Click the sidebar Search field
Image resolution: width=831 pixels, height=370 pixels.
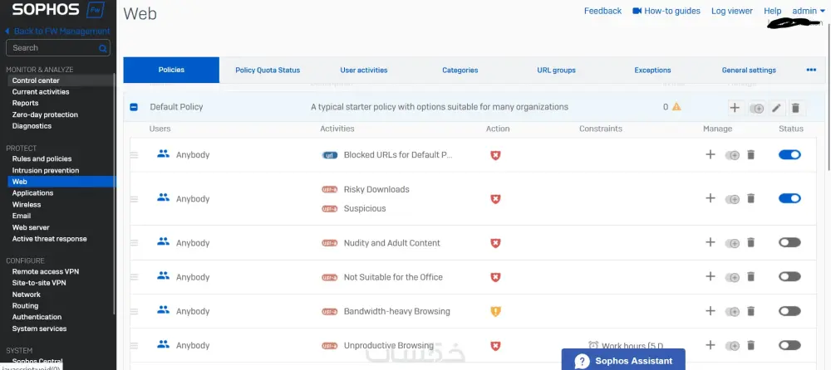click(x=58, y=47)
